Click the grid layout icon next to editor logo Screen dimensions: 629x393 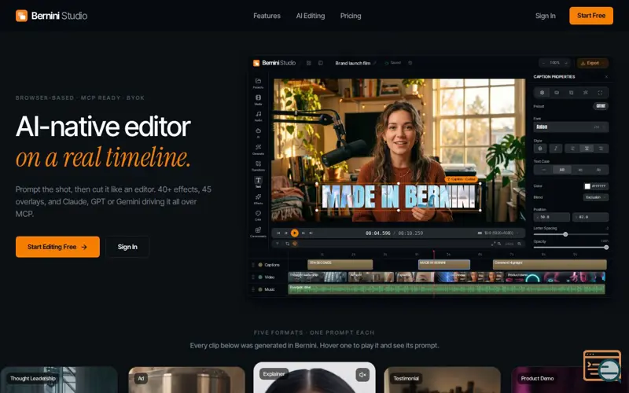pos(309,63)
